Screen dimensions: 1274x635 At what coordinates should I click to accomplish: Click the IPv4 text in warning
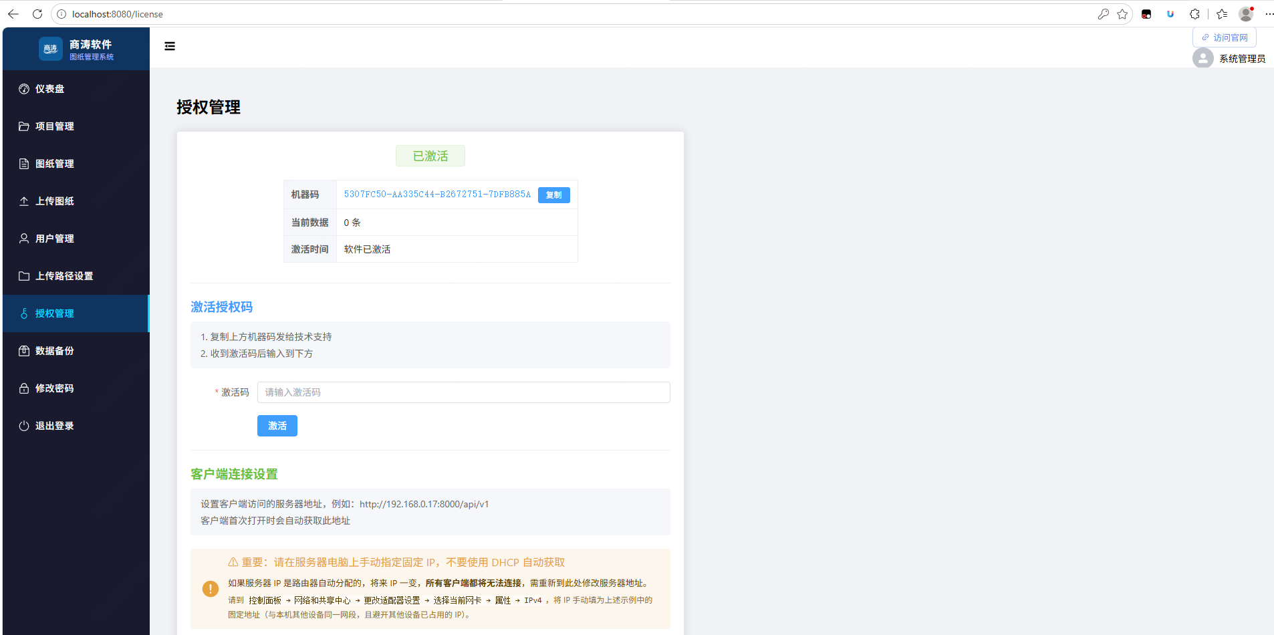click(x=533, y=600)
